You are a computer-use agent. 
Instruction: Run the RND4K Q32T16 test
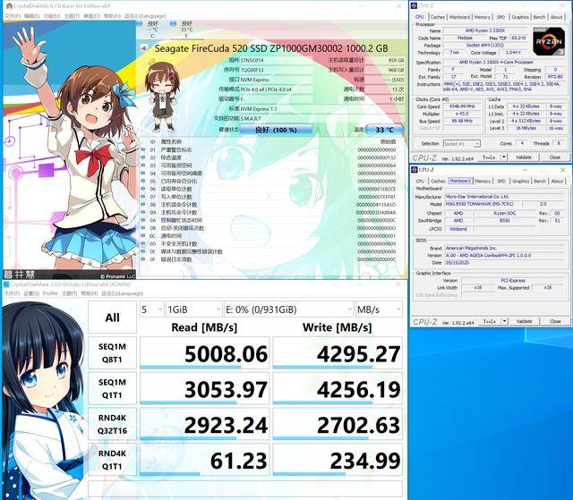(x=112, y=424)
